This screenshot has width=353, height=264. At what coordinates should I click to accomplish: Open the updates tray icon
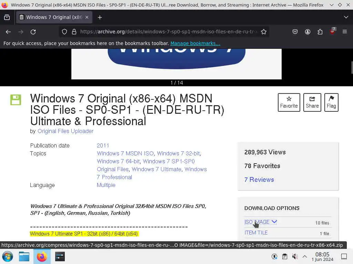(274, 256)
